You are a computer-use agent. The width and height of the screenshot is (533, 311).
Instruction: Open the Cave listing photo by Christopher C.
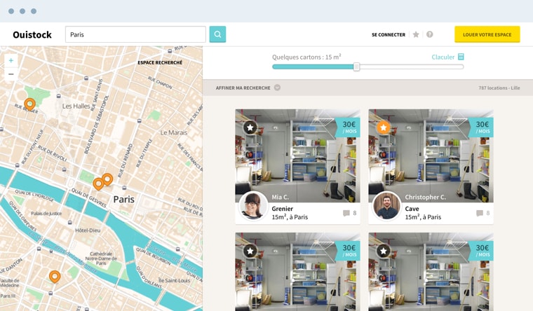click(x=431, y=155)
